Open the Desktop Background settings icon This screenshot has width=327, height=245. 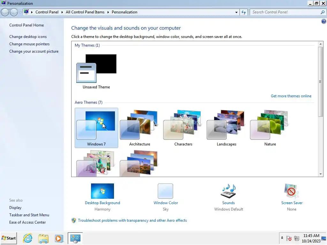(103, 191)
